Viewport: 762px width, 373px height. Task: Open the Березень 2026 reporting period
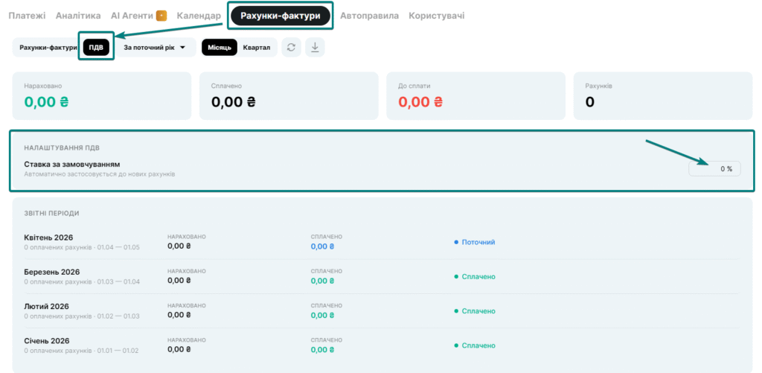[51, 272]
